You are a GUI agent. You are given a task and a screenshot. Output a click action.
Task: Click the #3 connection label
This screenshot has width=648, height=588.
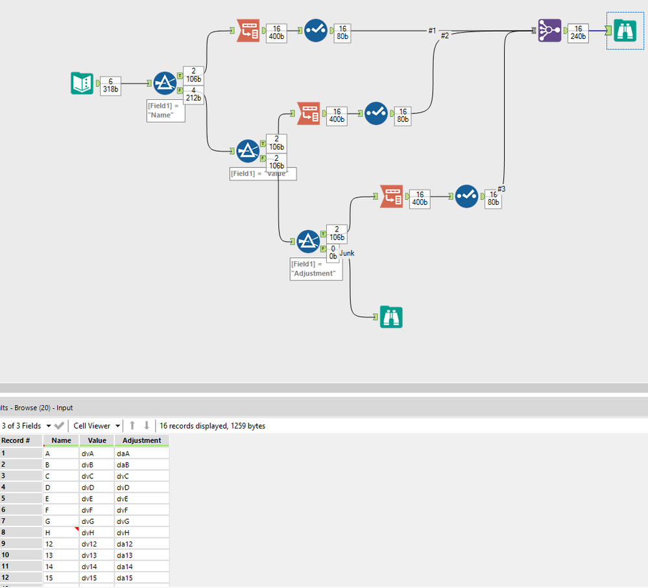[x=501, y=189]
